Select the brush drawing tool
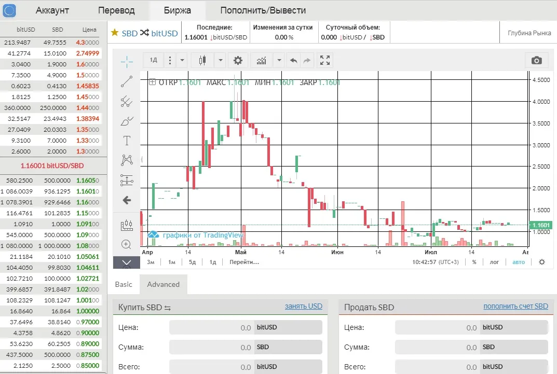 [x=127, y=121]
